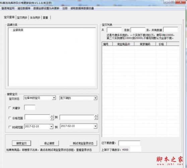
Task: Switch to the 宝贝同步 tab
Action: pos(22,17)
